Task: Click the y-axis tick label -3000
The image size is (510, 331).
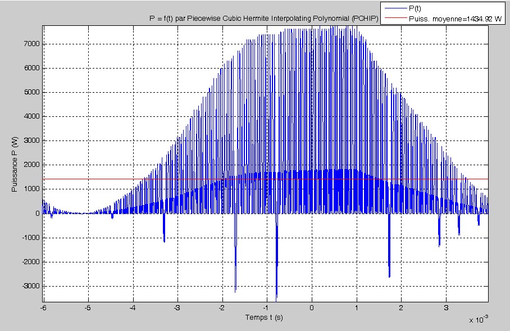Action: coord(30,286)
